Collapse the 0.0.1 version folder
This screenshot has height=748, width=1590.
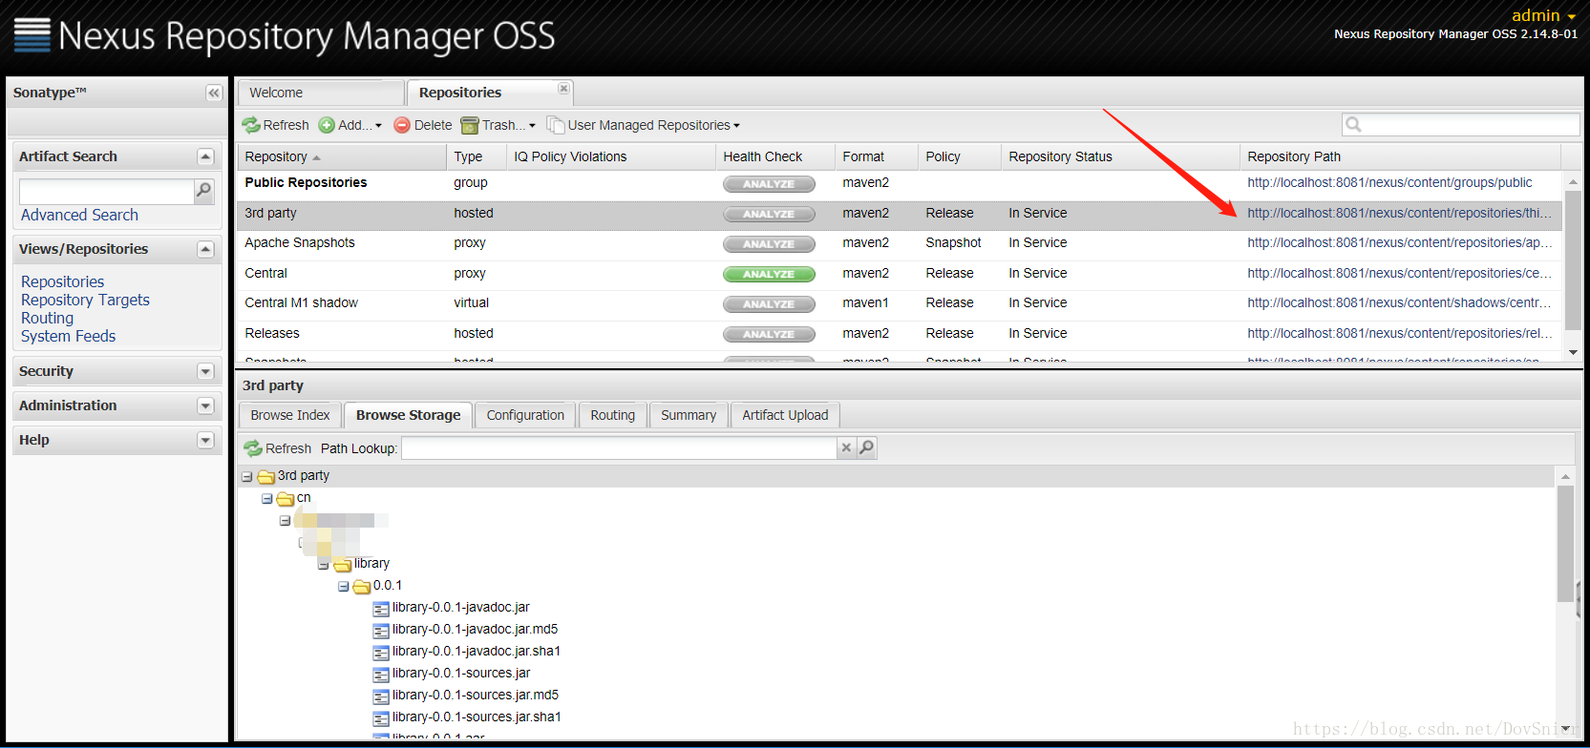[344, 586]
